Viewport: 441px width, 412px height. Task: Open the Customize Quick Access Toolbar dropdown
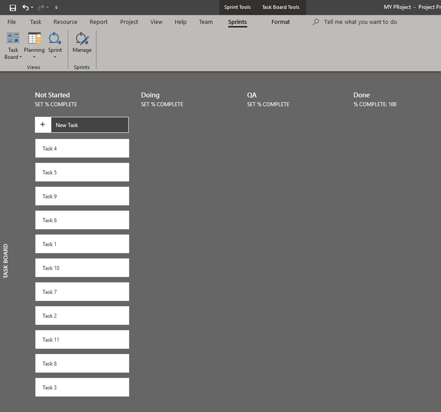(56, 8)
